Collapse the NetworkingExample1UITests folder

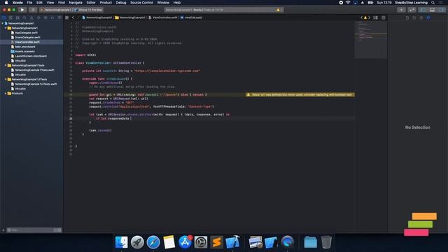click(x=6, y=79)
